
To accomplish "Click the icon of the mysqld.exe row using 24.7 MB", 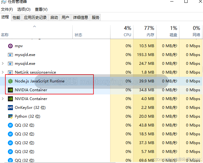I will (10, 64).
